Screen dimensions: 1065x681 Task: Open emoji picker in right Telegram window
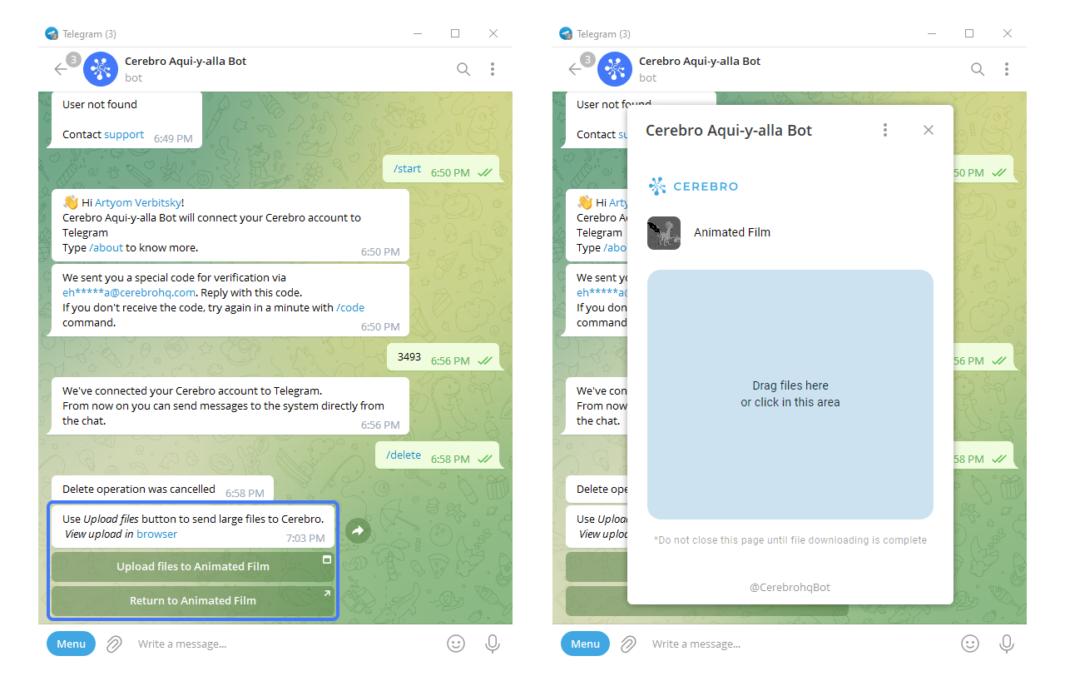[970, 644]
